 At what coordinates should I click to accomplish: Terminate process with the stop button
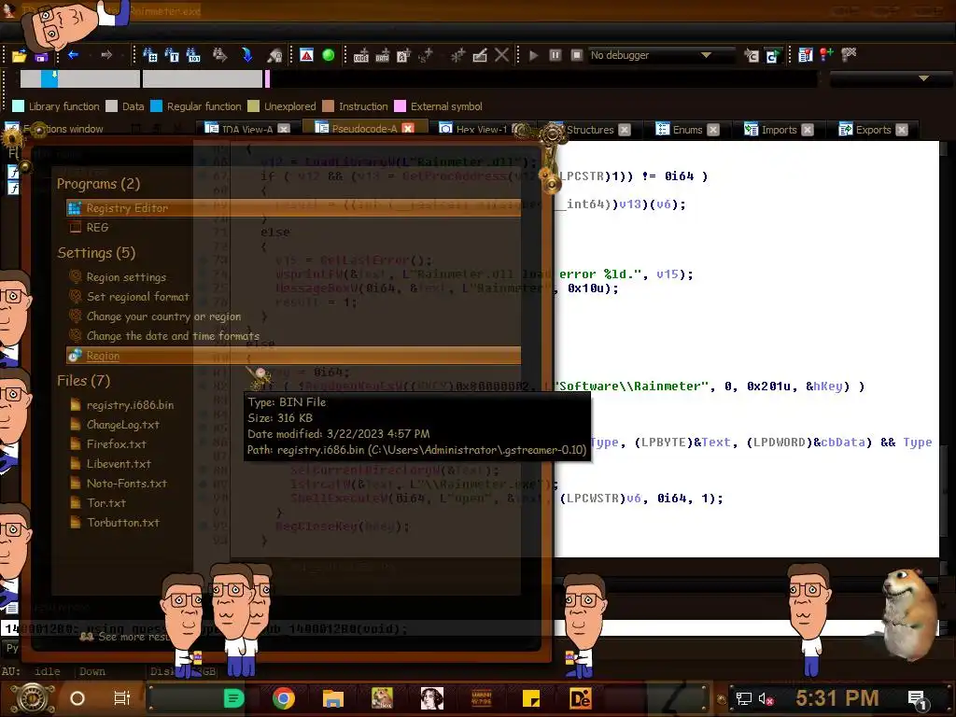577,55
